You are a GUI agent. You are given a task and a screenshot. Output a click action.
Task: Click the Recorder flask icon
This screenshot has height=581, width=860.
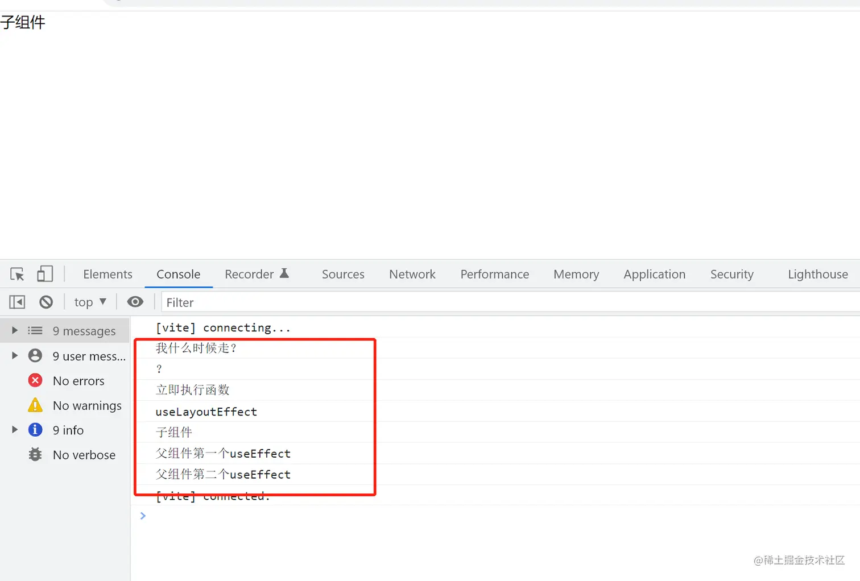point(284,273)
